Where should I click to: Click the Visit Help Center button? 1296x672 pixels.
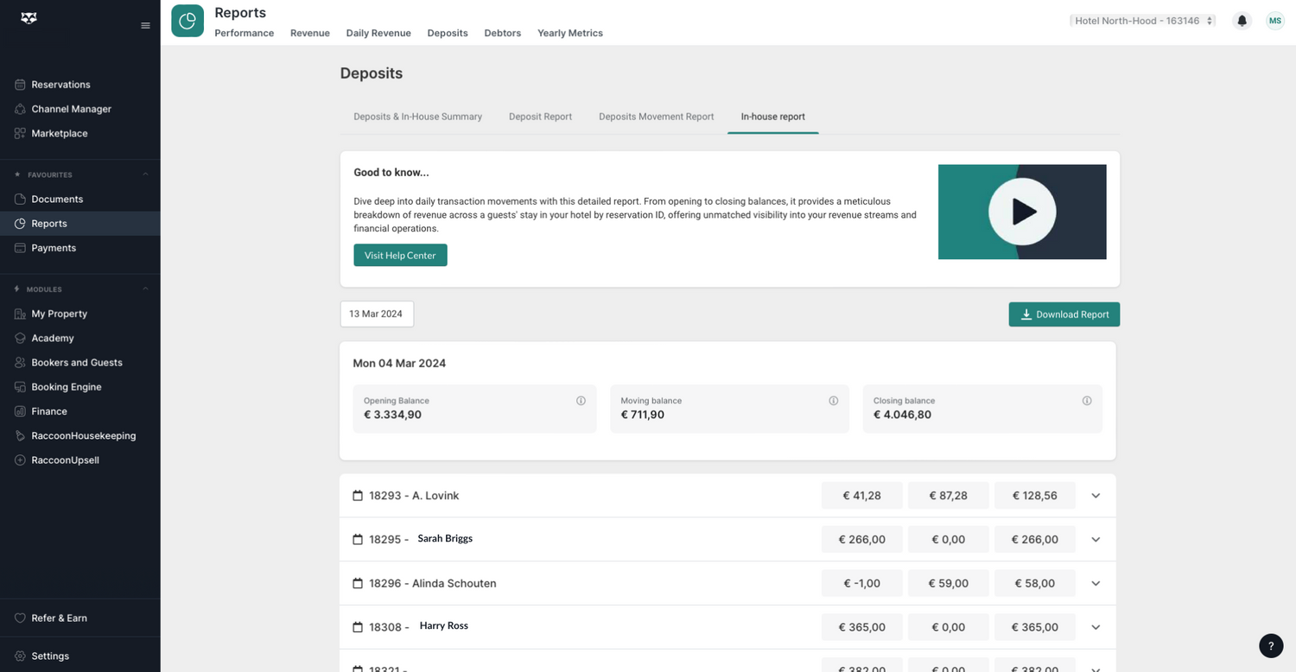click(x=400, y=256)
